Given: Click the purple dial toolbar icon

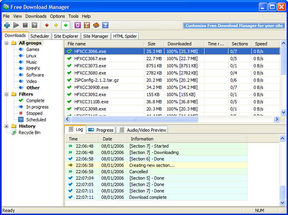Looking at the screenshot, I should coord(78,25).
